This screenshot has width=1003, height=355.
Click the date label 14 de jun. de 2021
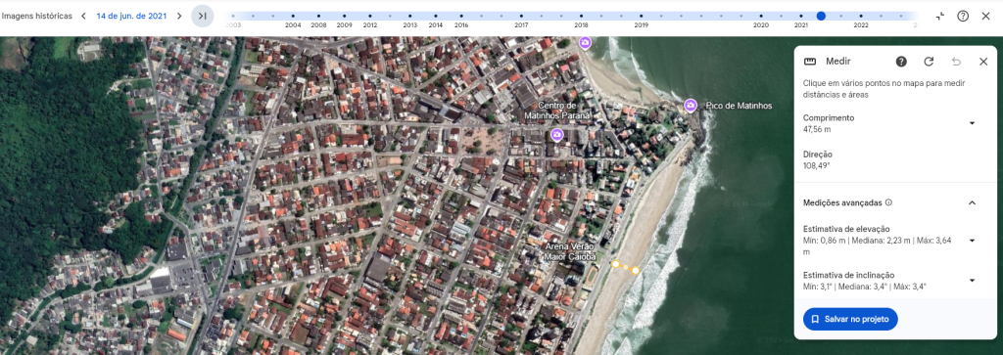click(x=131, y=16)
